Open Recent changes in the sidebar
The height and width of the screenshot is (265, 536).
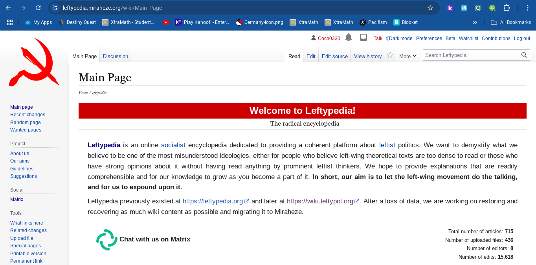tap(28, 115)
